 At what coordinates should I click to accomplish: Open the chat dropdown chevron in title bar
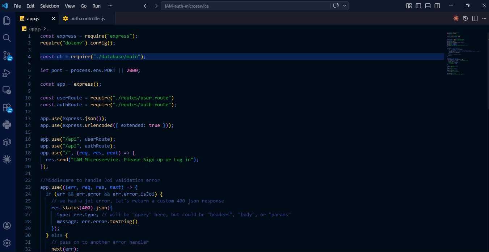pyautogui.click(x=344, y=6)
